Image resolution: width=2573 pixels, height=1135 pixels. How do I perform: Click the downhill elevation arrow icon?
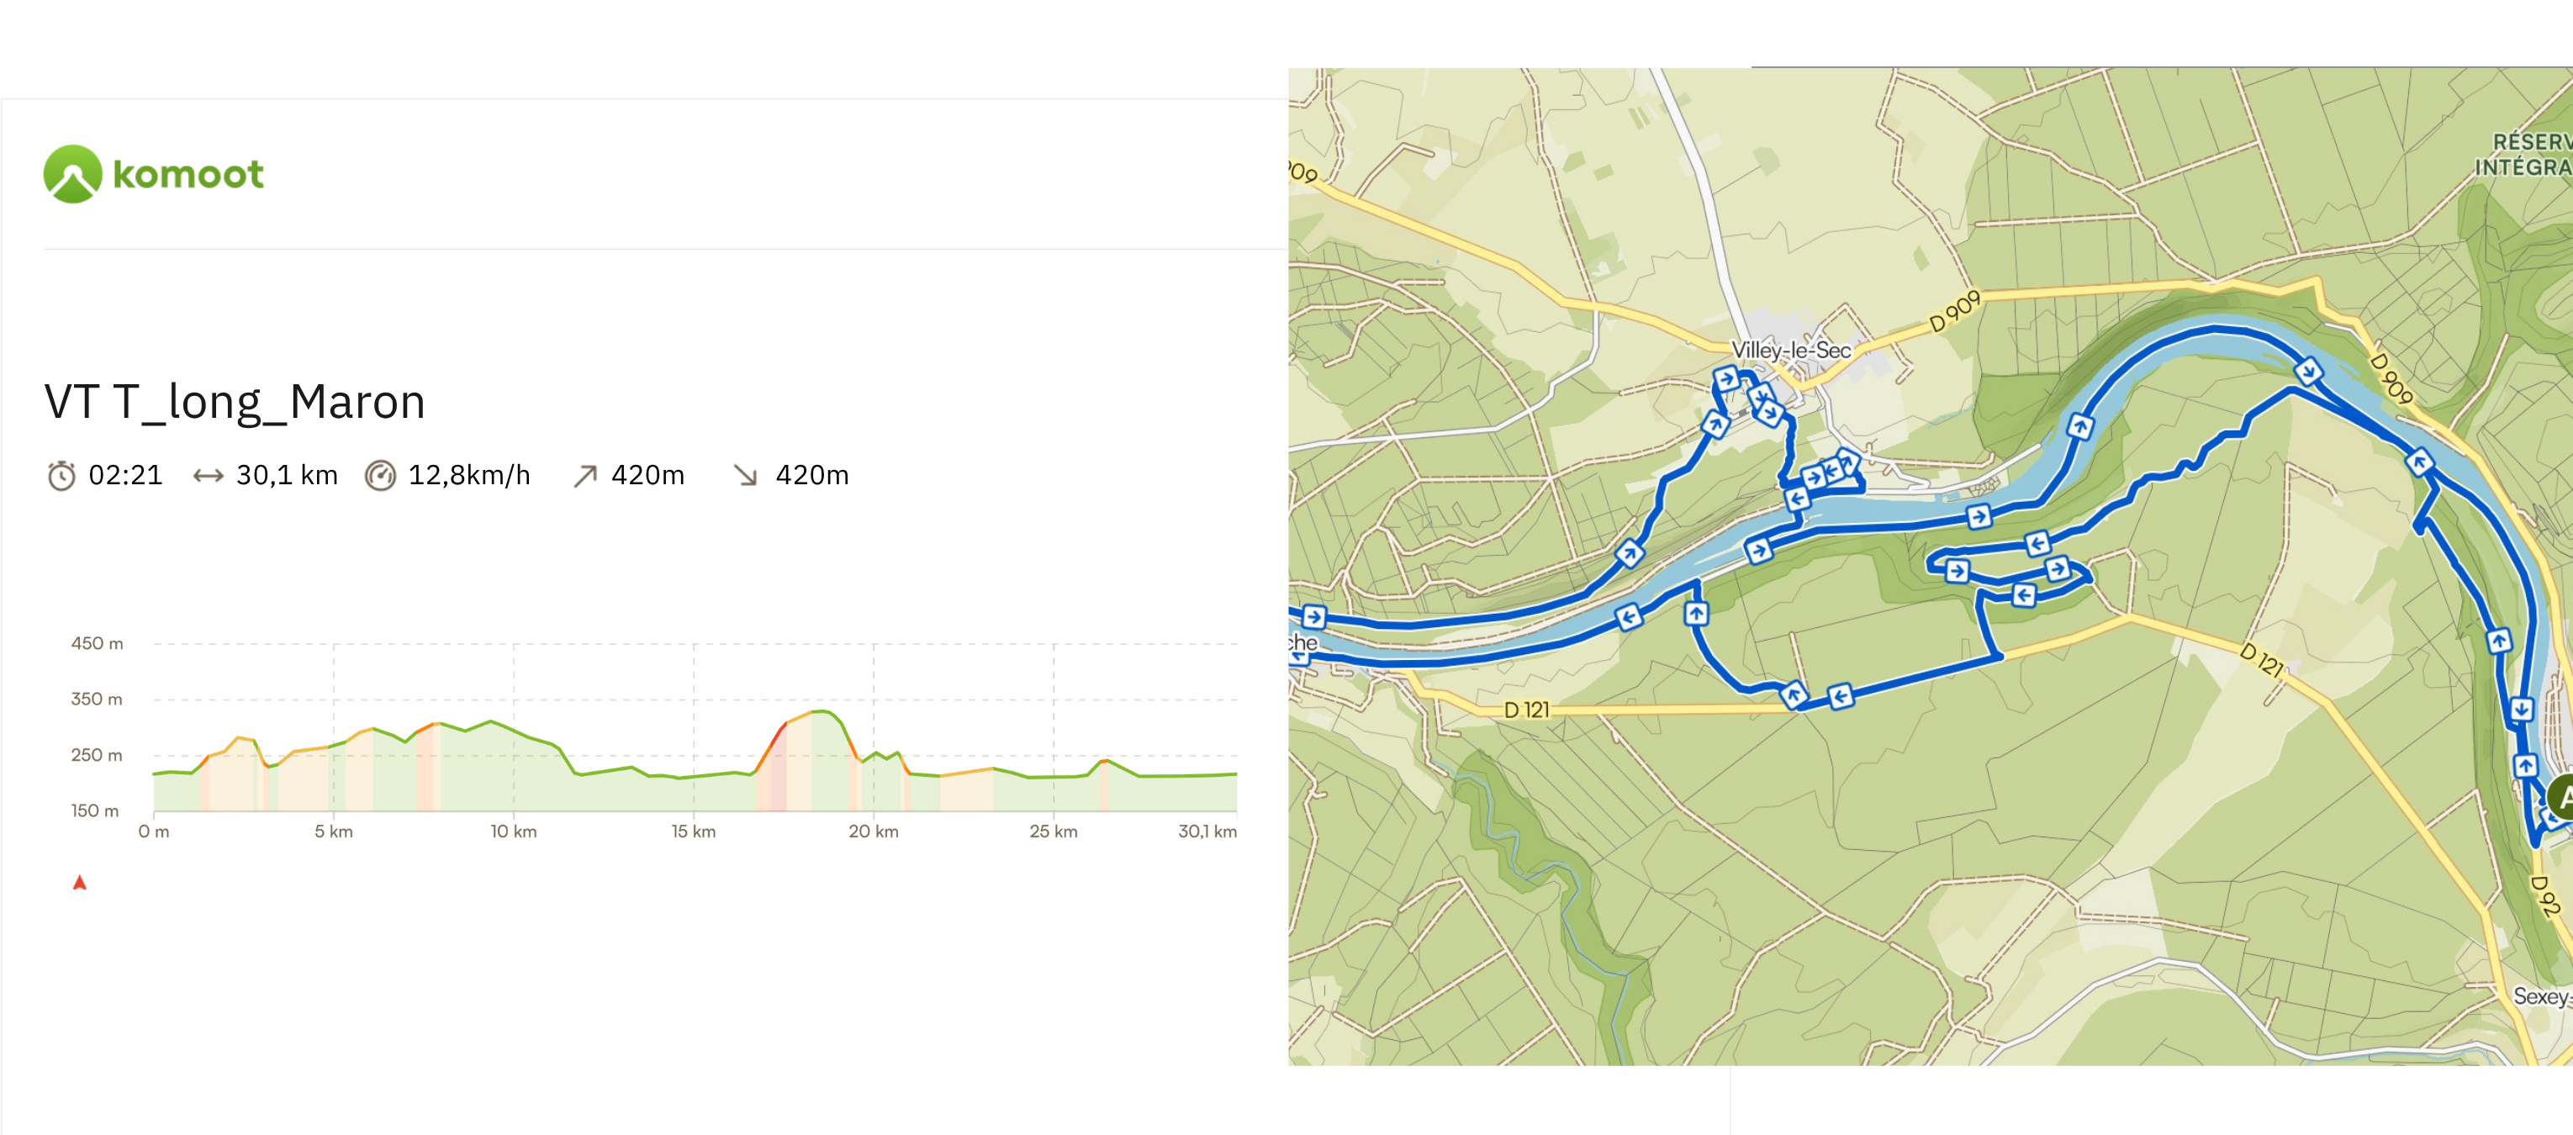745,476
